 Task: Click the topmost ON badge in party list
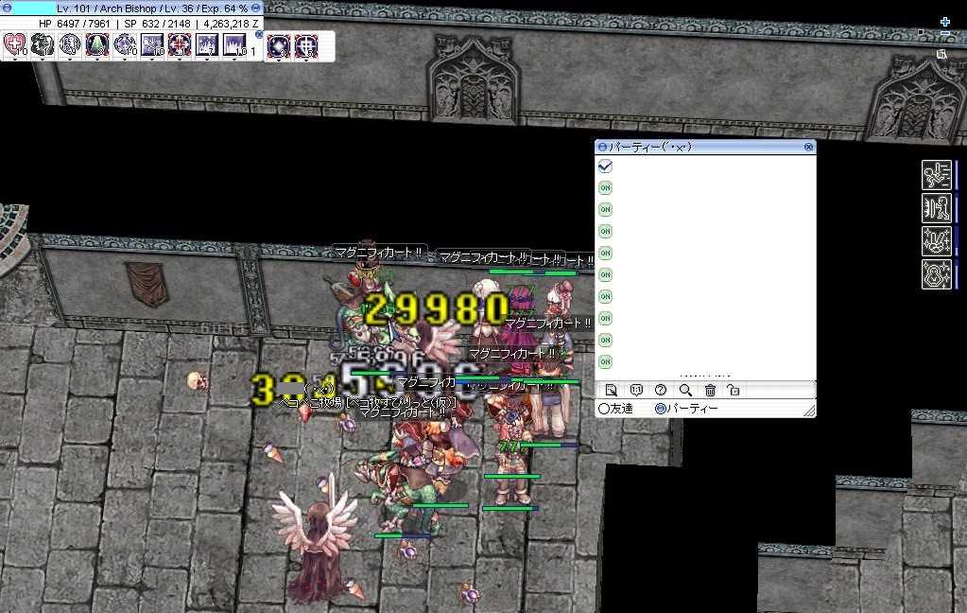[x=605, y=187]
